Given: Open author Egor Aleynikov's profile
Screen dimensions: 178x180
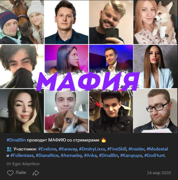Looking at the screenshot, I should (x=26, y=164).
